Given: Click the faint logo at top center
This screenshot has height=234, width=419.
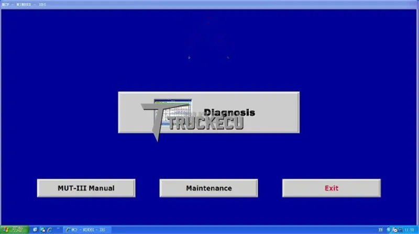Looking at the screenshot, I should [x=208, y=39].
